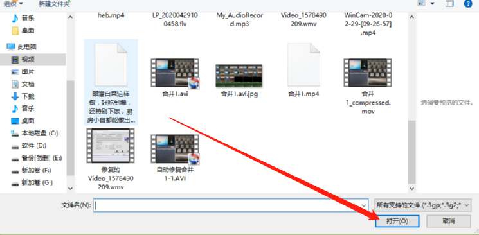479x235 pixels.
Task: Click the 取消 cancel button
Action: (448, 221)
